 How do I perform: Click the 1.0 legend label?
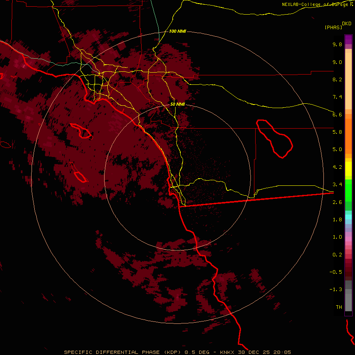(x=337, y=237)
